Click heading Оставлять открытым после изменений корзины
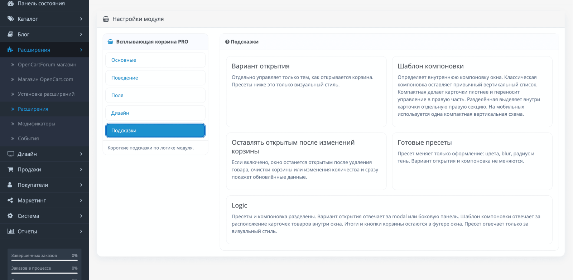 [293, 147]
